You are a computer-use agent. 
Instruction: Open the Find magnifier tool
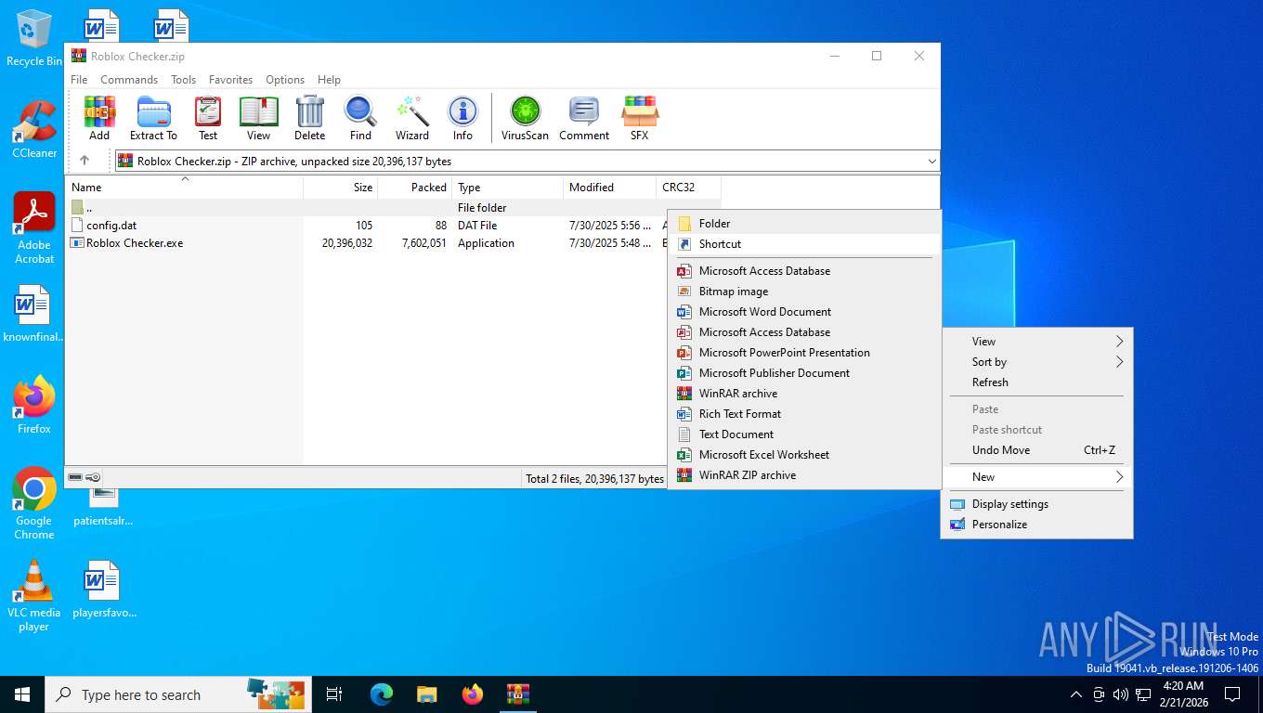[x=360, y=118]
